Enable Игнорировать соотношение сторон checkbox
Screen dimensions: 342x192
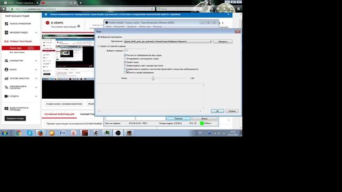(x=125, y=59)
